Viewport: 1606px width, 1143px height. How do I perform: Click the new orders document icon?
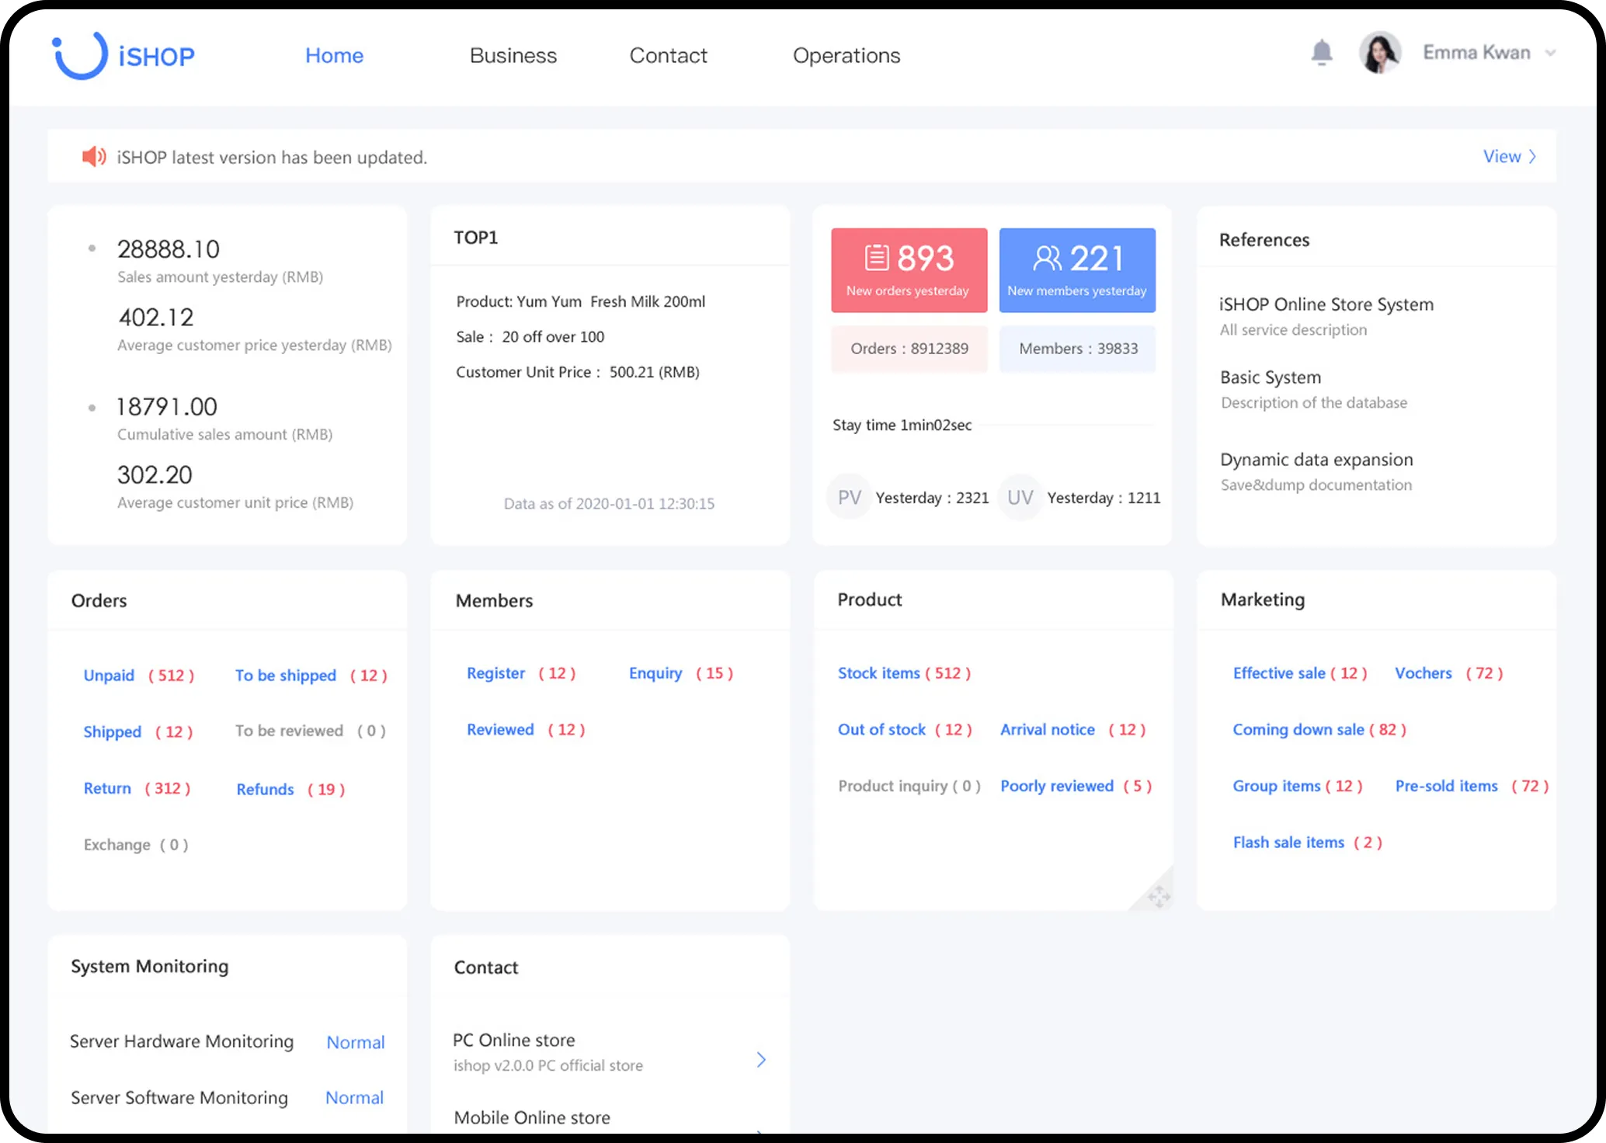877,257
